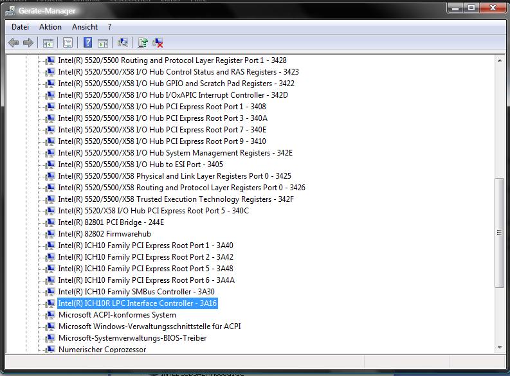Select 5520/X58 PCI Express Root Port 5 - 340C
Screen dimensions: 510x376
(x=153, y=211)
